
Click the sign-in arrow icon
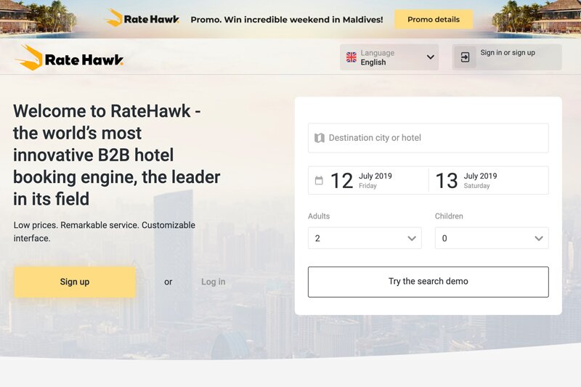465,57
